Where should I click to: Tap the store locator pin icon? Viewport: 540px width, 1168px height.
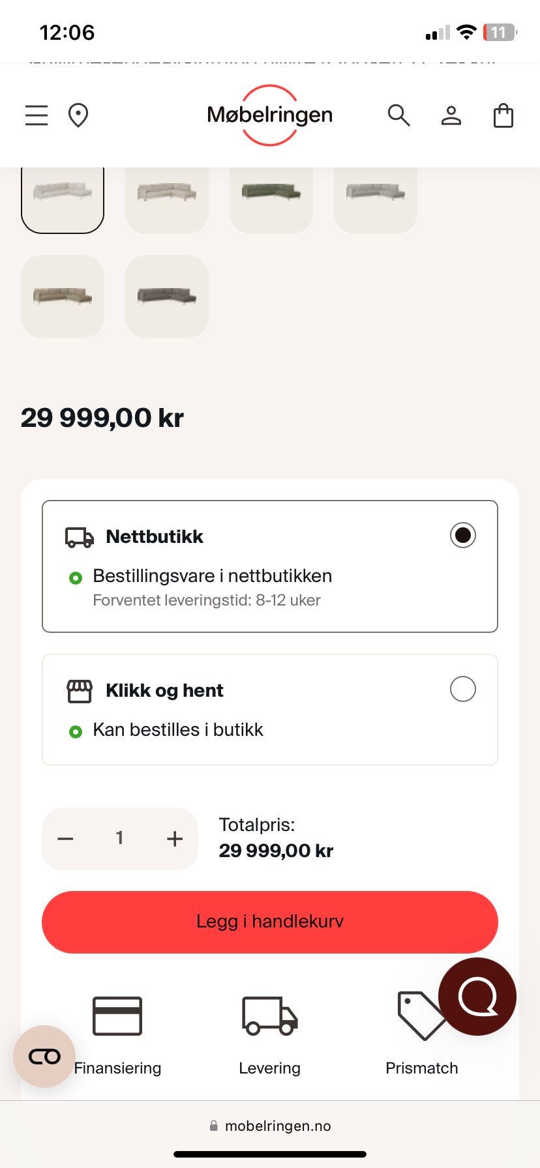pyautogui.click(x=78, y=115)
